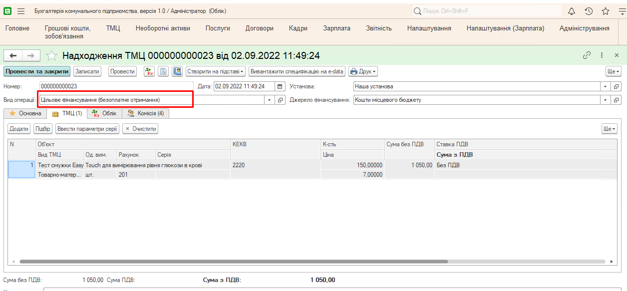Expand the Друк print menu
Image resolution: width=627 pixels, height=291 pixels.
pos(363,71)
